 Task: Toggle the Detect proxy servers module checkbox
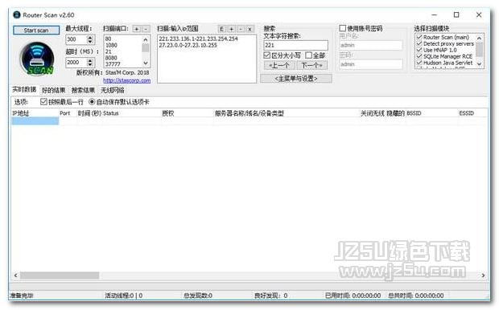tap(419, 43)
